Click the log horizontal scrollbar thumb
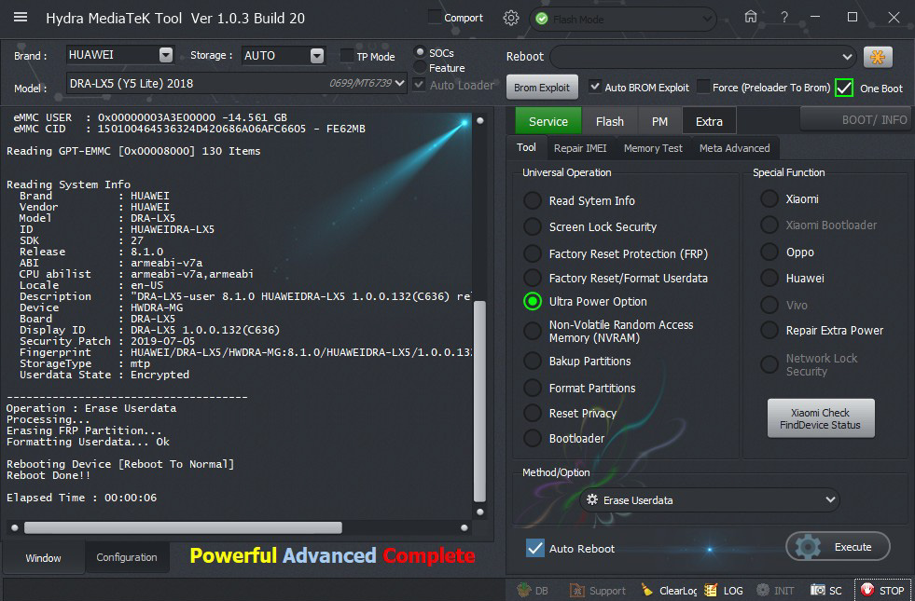Viewport: 915px width, 601px height. [x=183, y=527]
